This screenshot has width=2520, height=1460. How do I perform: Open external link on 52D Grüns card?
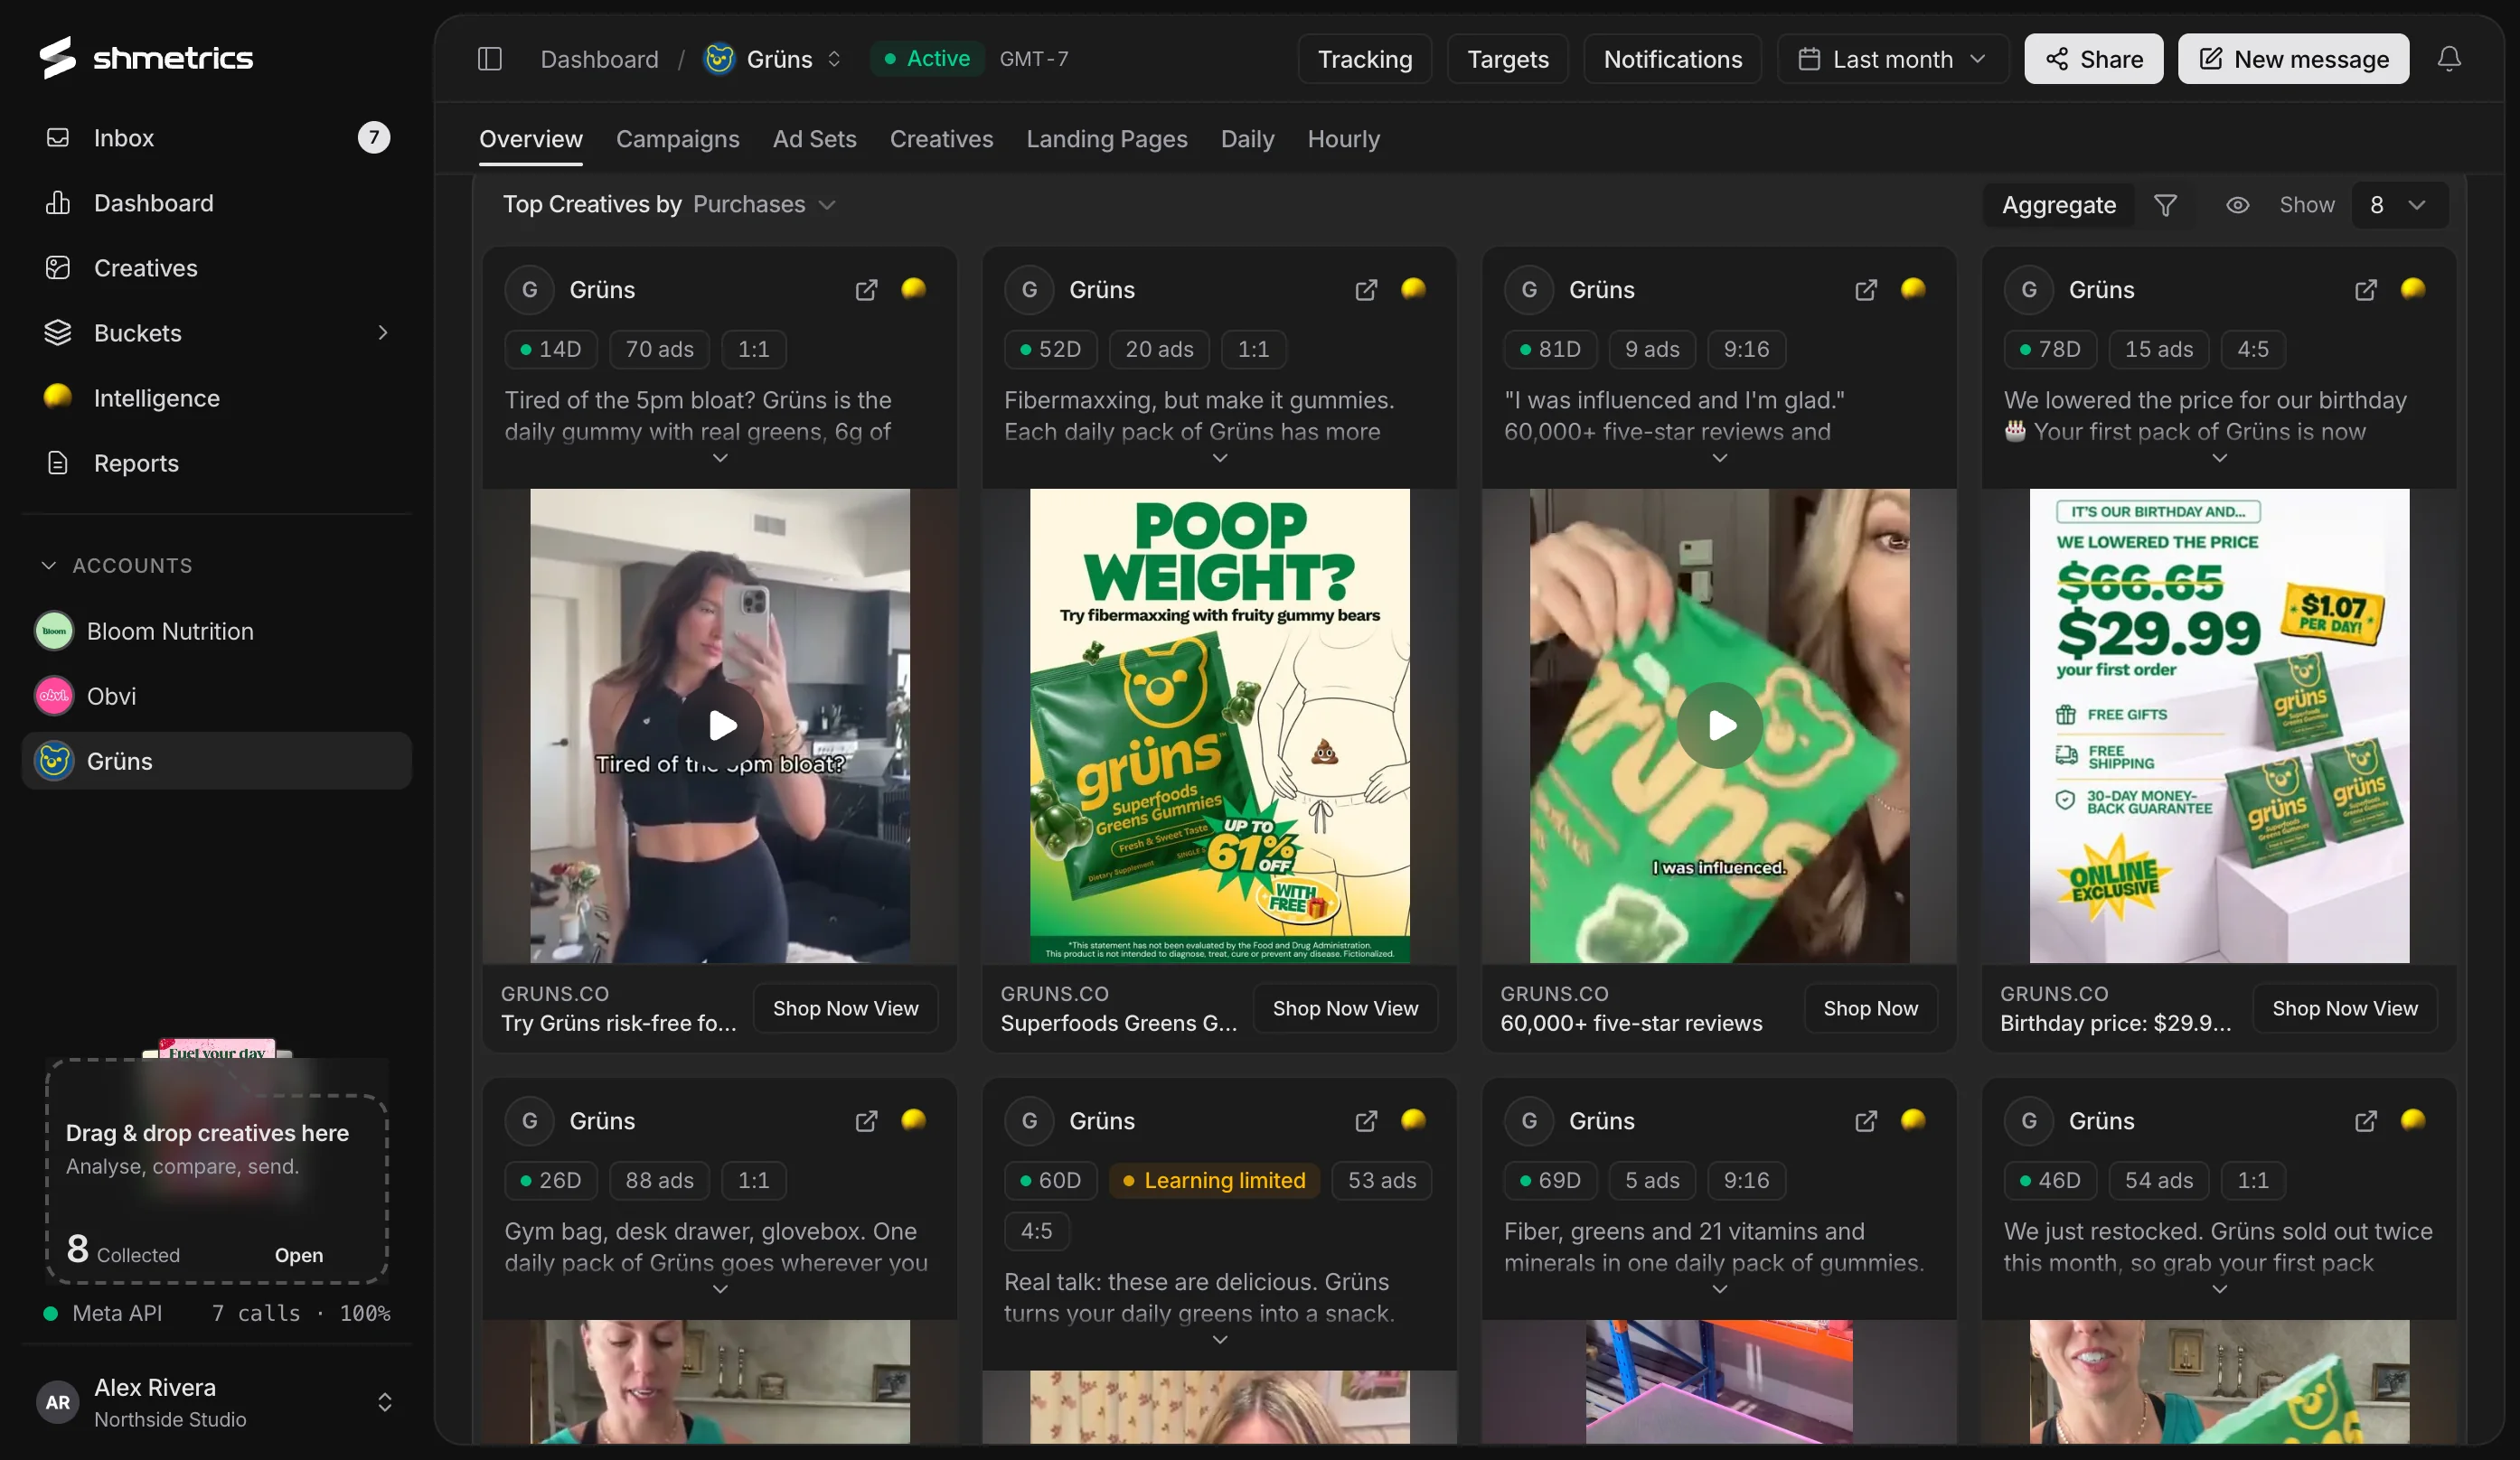(1366, 290)
